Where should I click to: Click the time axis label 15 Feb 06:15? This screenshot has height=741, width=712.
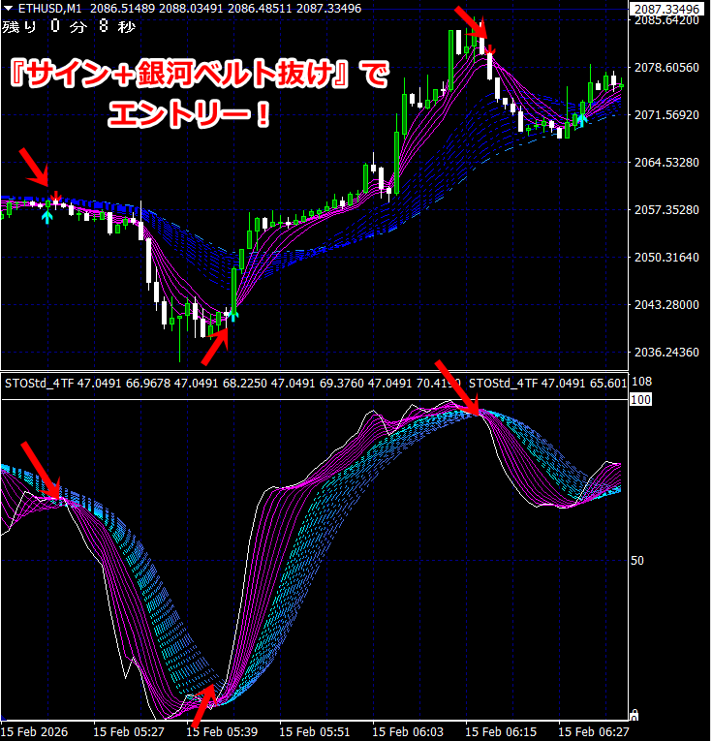[501, 732]
